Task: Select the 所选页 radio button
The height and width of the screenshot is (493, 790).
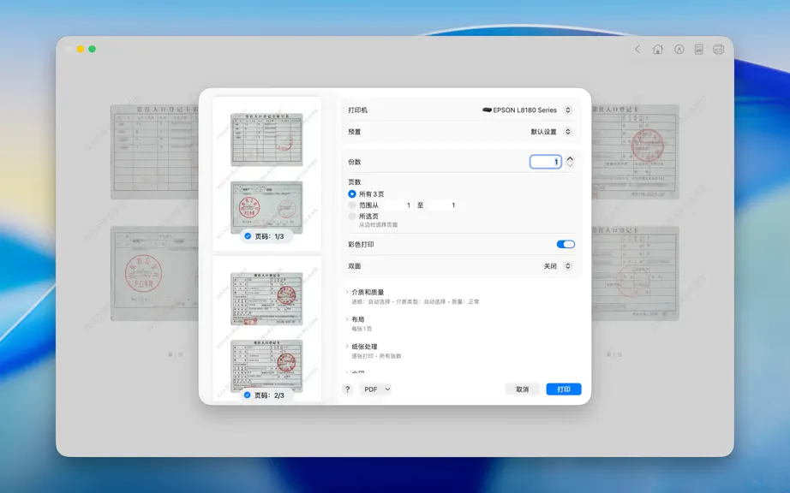Action: [352, 217]
